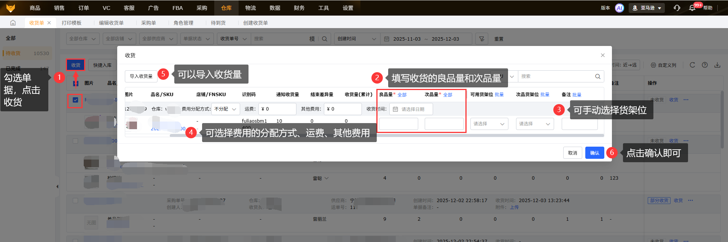Image resolution: width=728 pixels, height=242 pixels.
Task: Expand the 全部店铺 dropdown
Action: pyautogui.click(x=119, y=39)
